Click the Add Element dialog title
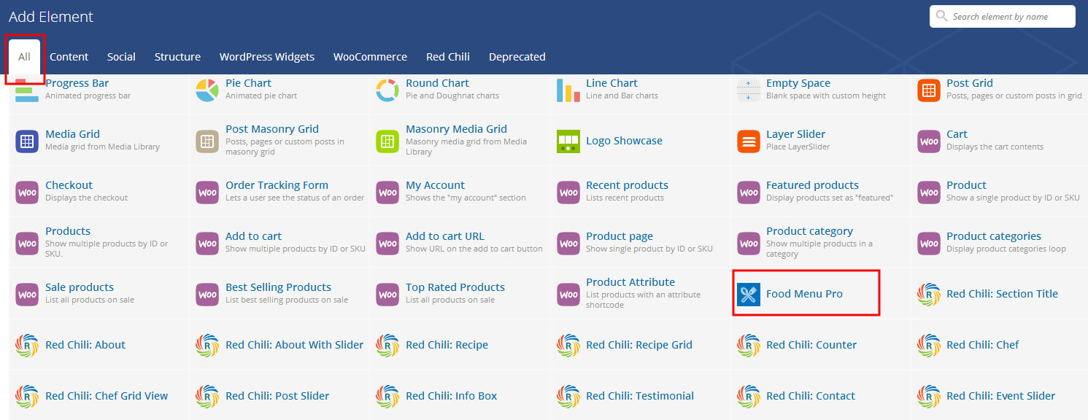 tap(51, 16)
